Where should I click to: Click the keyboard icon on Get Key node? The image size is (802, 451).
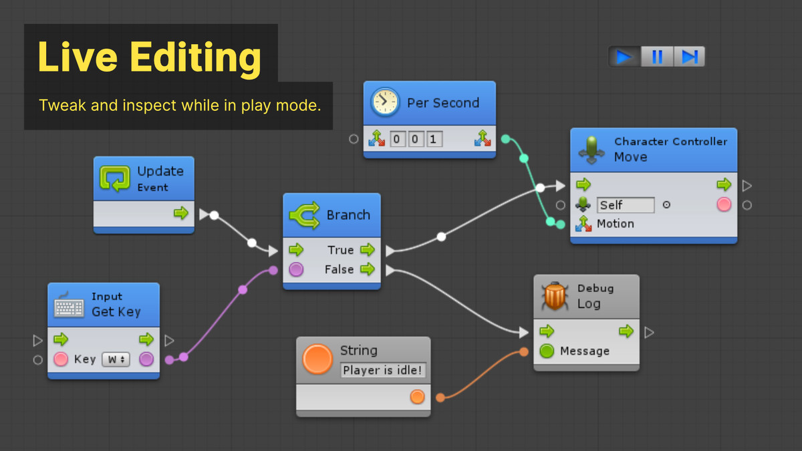(x=70, y=305)
